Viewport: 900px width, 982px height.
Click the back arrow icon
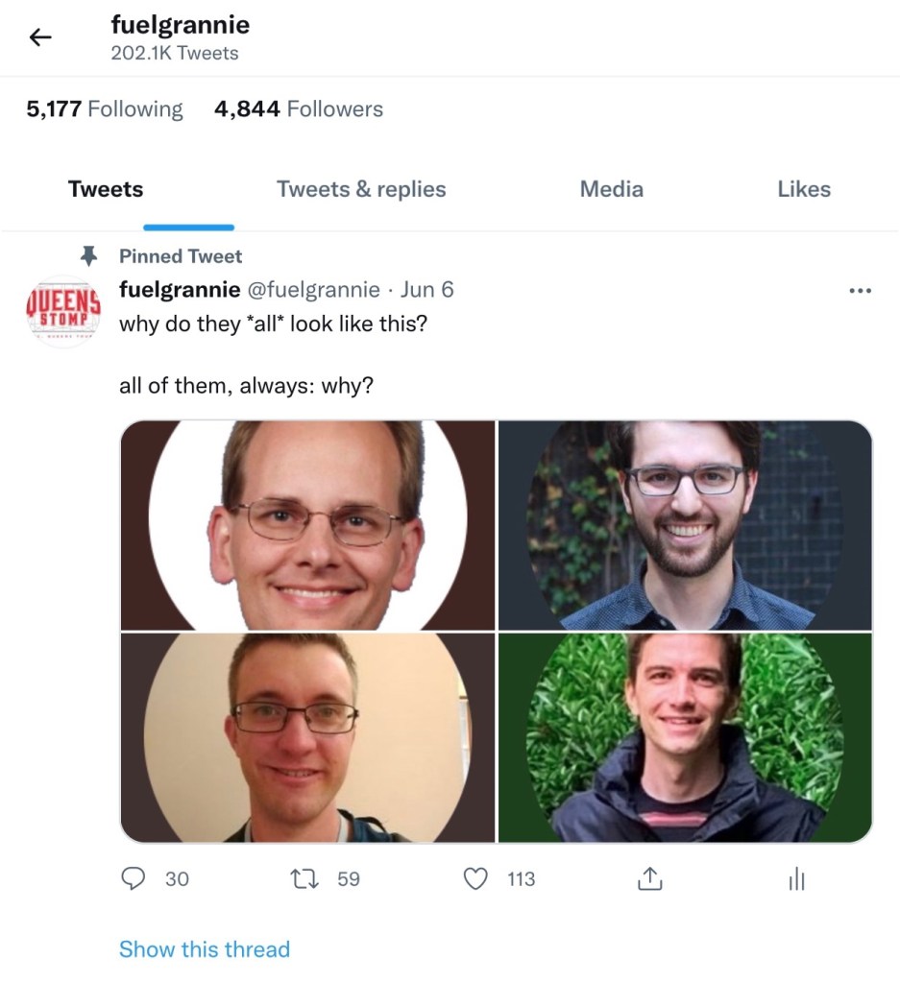[39, 37]
